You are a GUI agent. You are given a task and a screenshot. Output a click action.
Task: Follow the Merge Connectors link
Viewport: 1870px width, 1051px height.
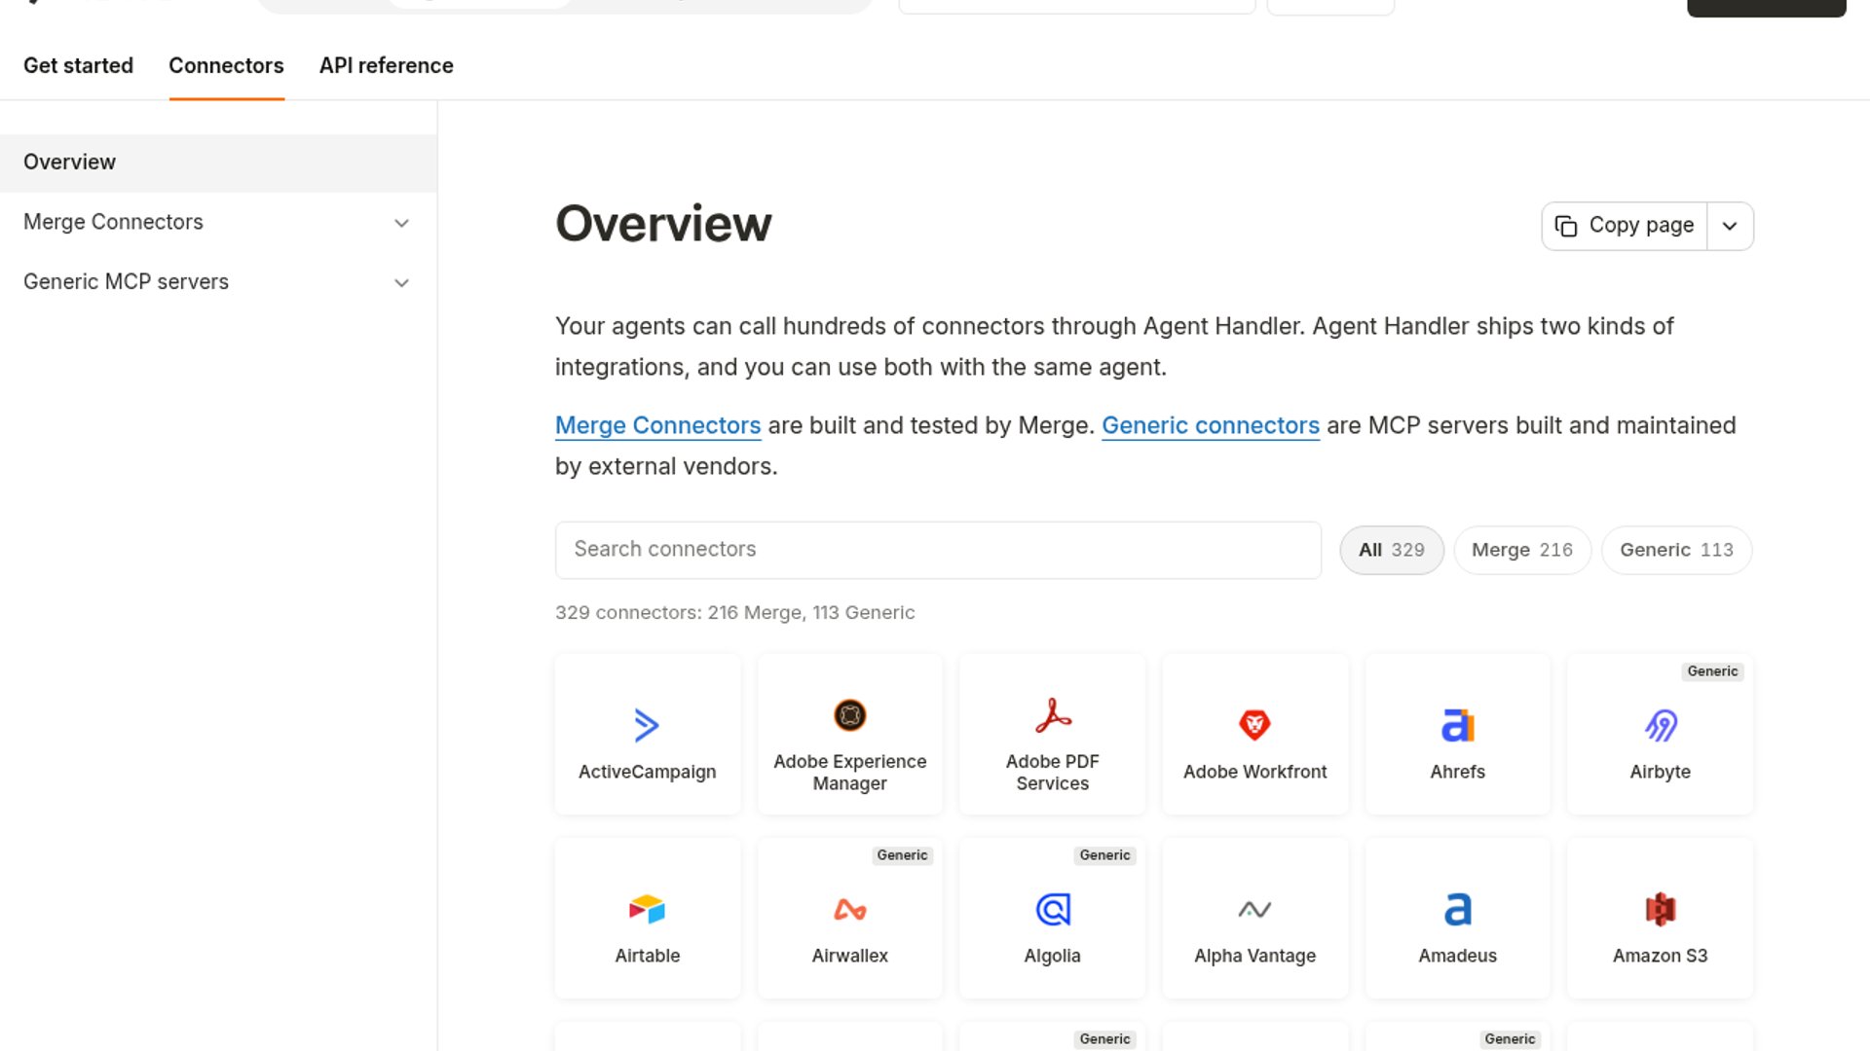coord(657,425)
